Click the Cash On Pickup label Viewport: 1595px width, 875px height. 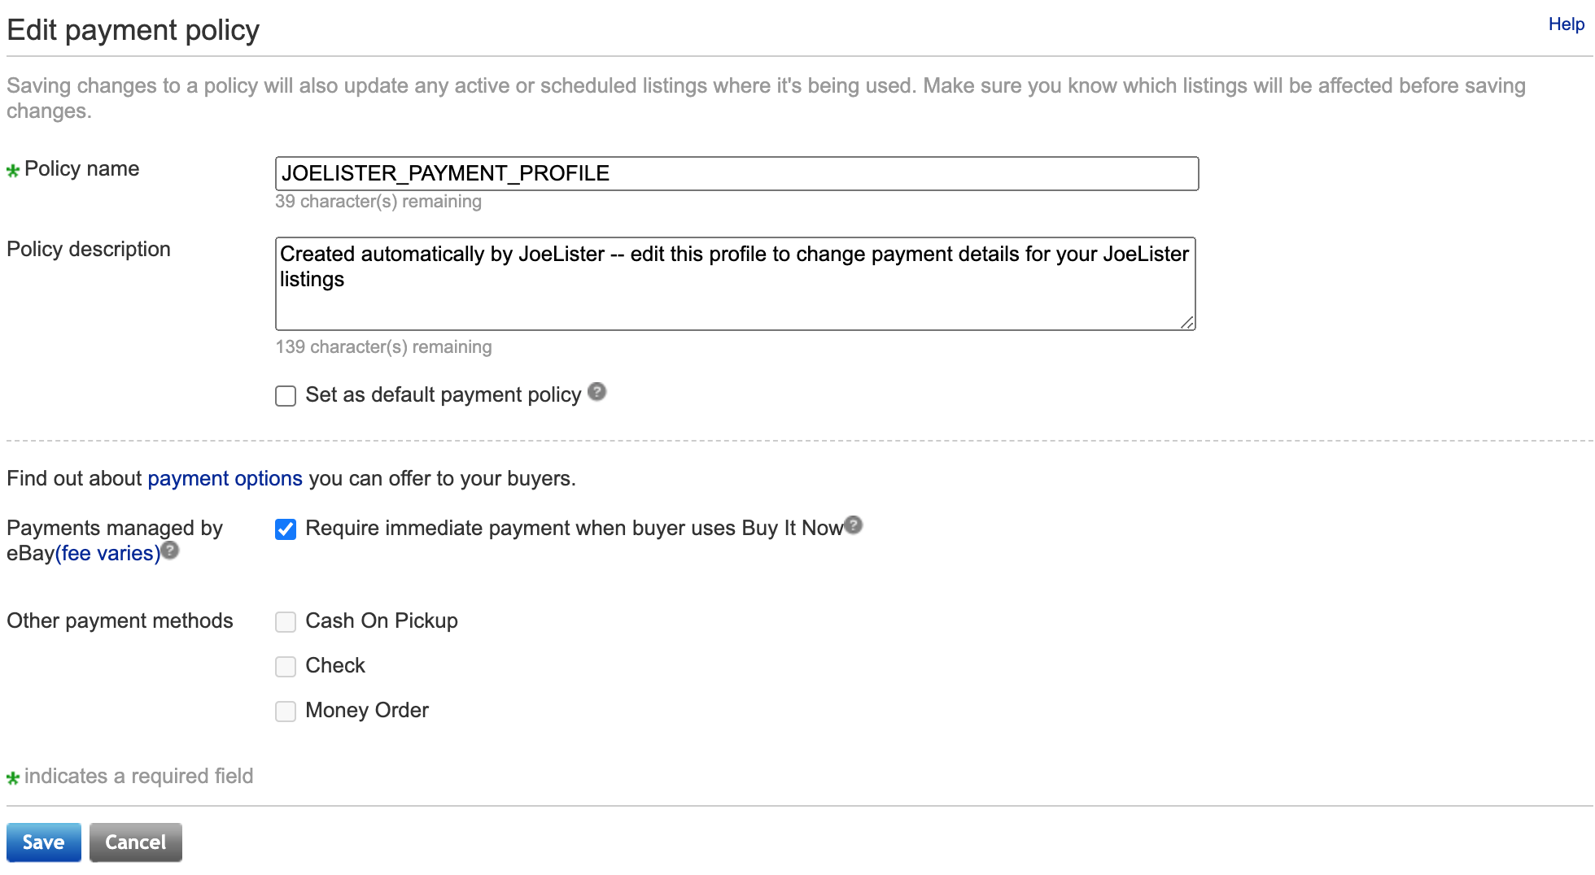click(382, 620)
